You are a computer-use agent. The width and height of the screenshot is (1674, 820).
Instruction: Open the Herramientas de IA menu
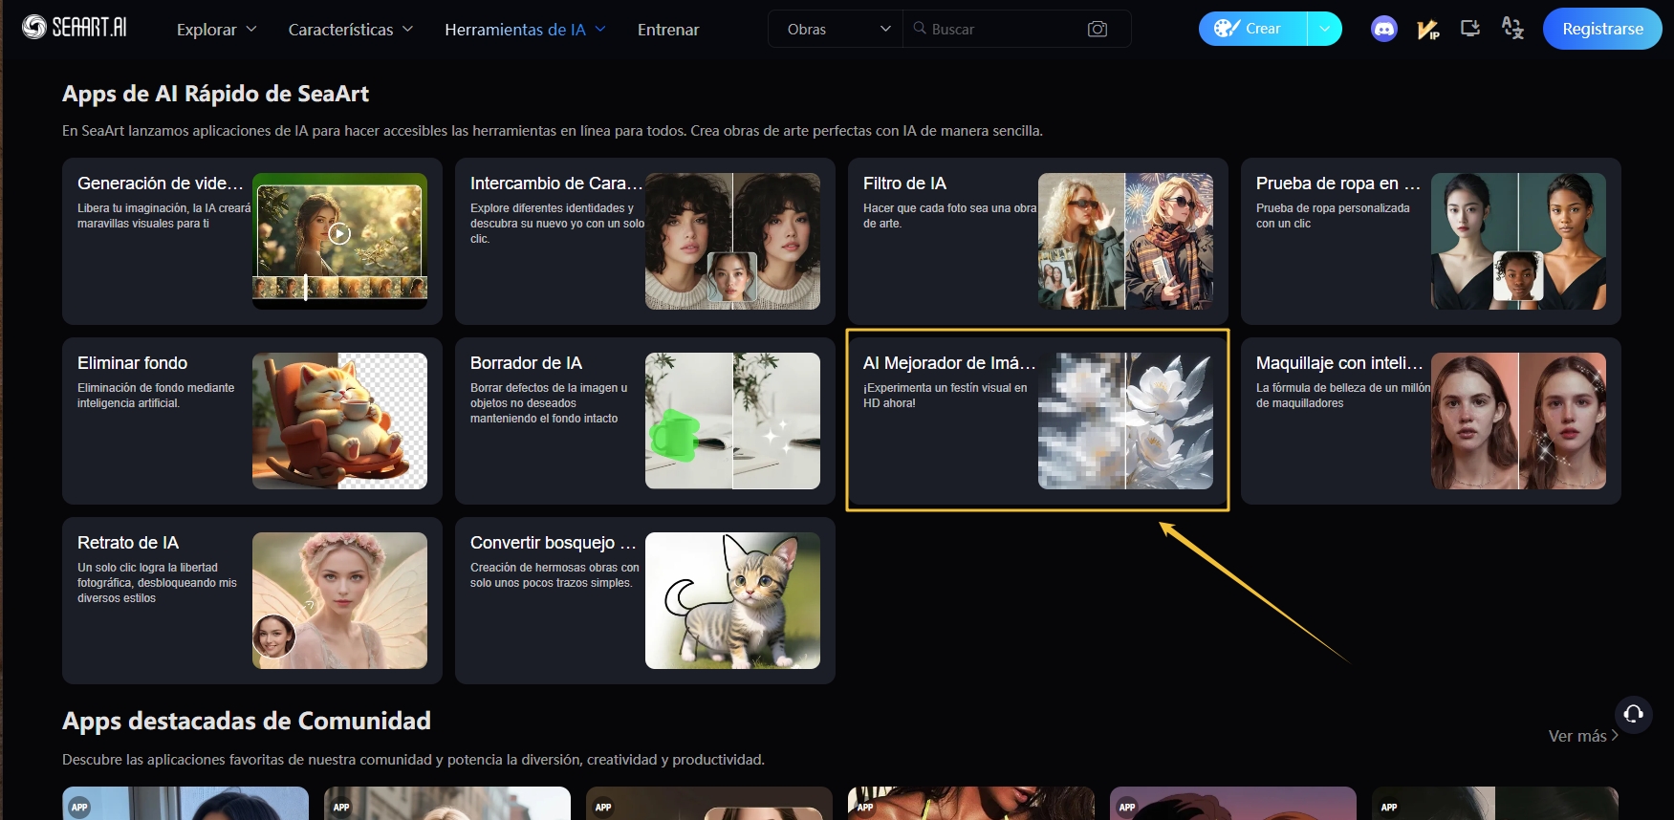(x=525, y=30)
